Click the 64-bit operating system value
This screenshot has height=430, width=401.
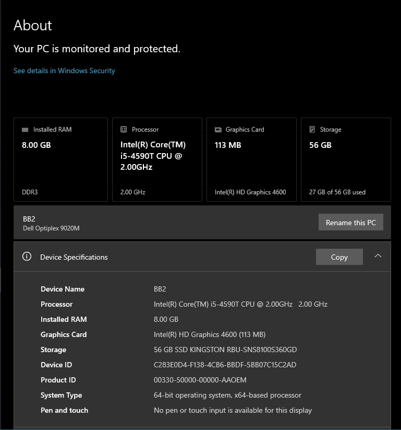(227, 395)
